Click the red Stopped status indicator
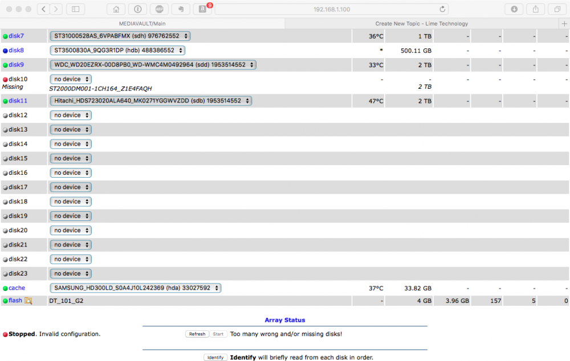The height and width of the screenshot is (361, 570). tap(5, 334)
